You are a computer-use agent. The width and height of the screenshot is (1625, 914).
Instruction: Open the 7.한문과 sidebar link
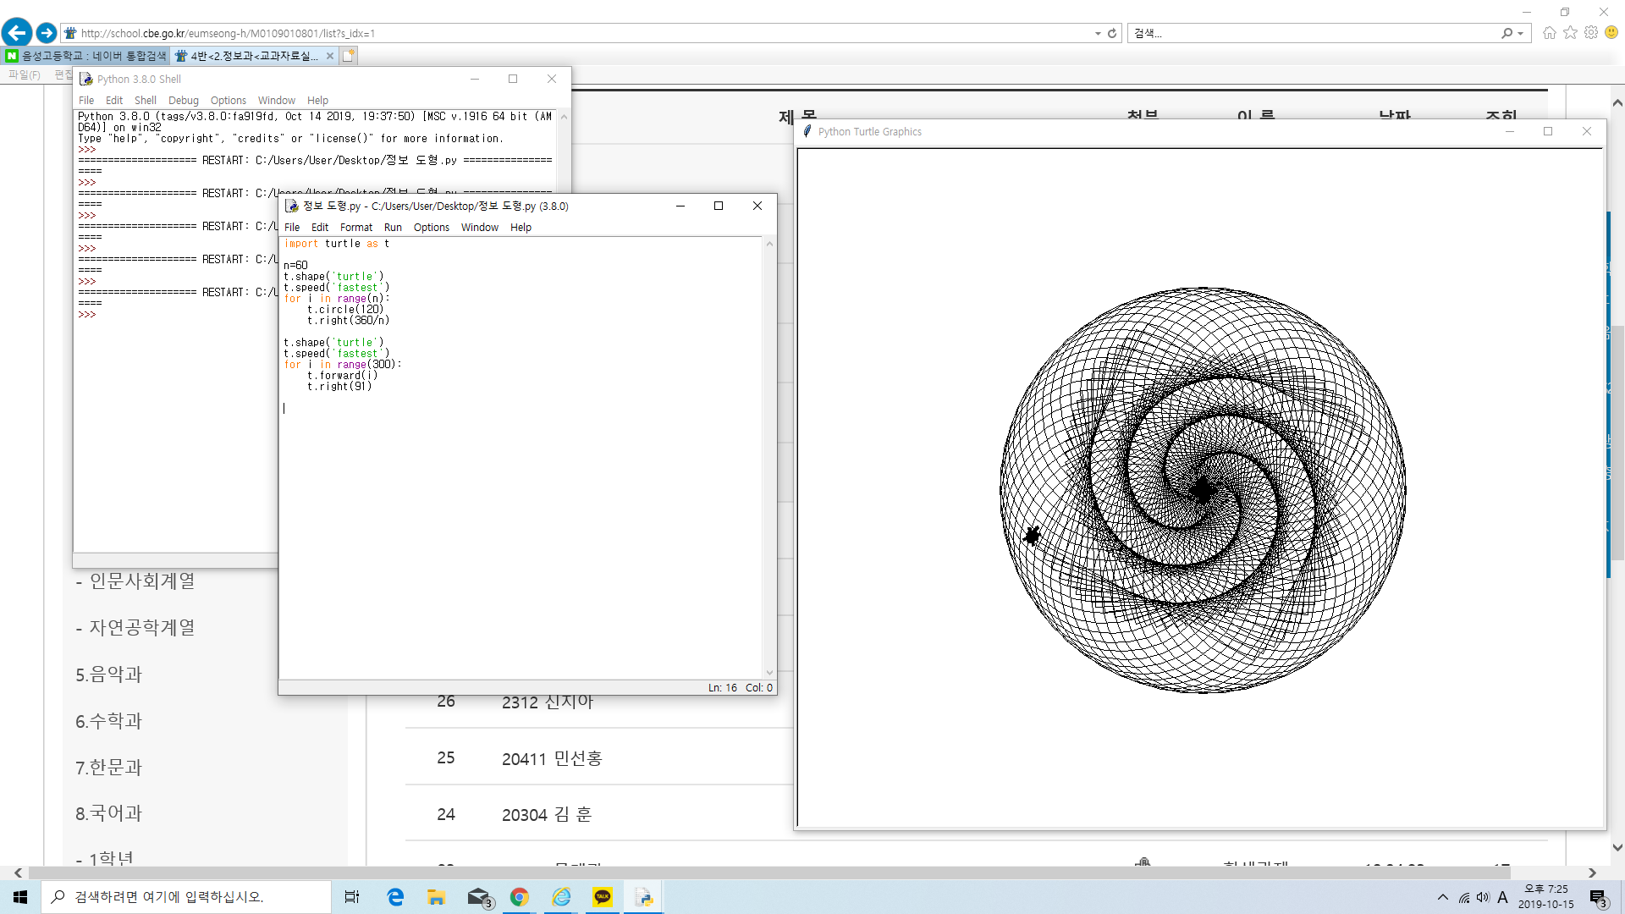pyautogui.click(x=109, y=768)
